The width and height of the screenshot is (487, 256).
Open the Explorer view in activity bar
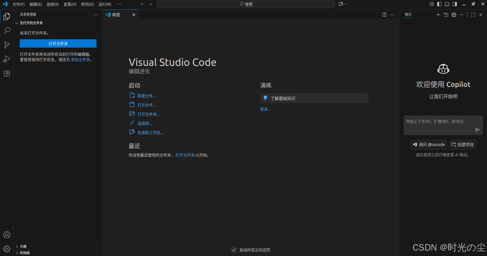(x=7, y=17)
